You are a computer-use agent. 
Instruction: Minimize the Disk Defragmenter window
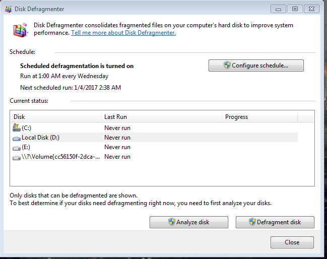(x=278, y=9)
